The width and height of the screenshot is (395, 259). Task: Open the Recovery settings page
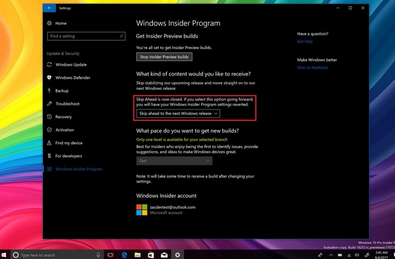click(64, 117)
